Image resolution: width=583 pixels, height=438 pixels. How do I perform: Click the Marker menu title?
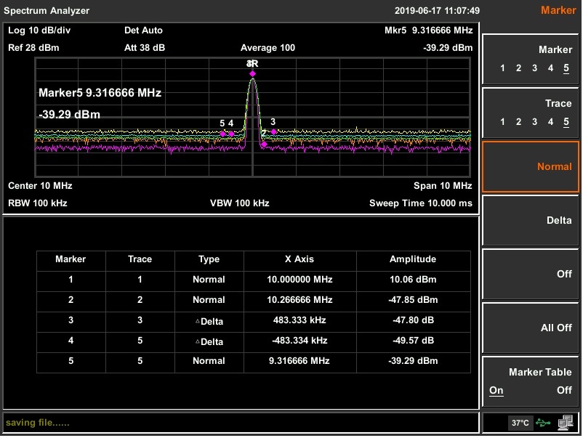(557, 10)
